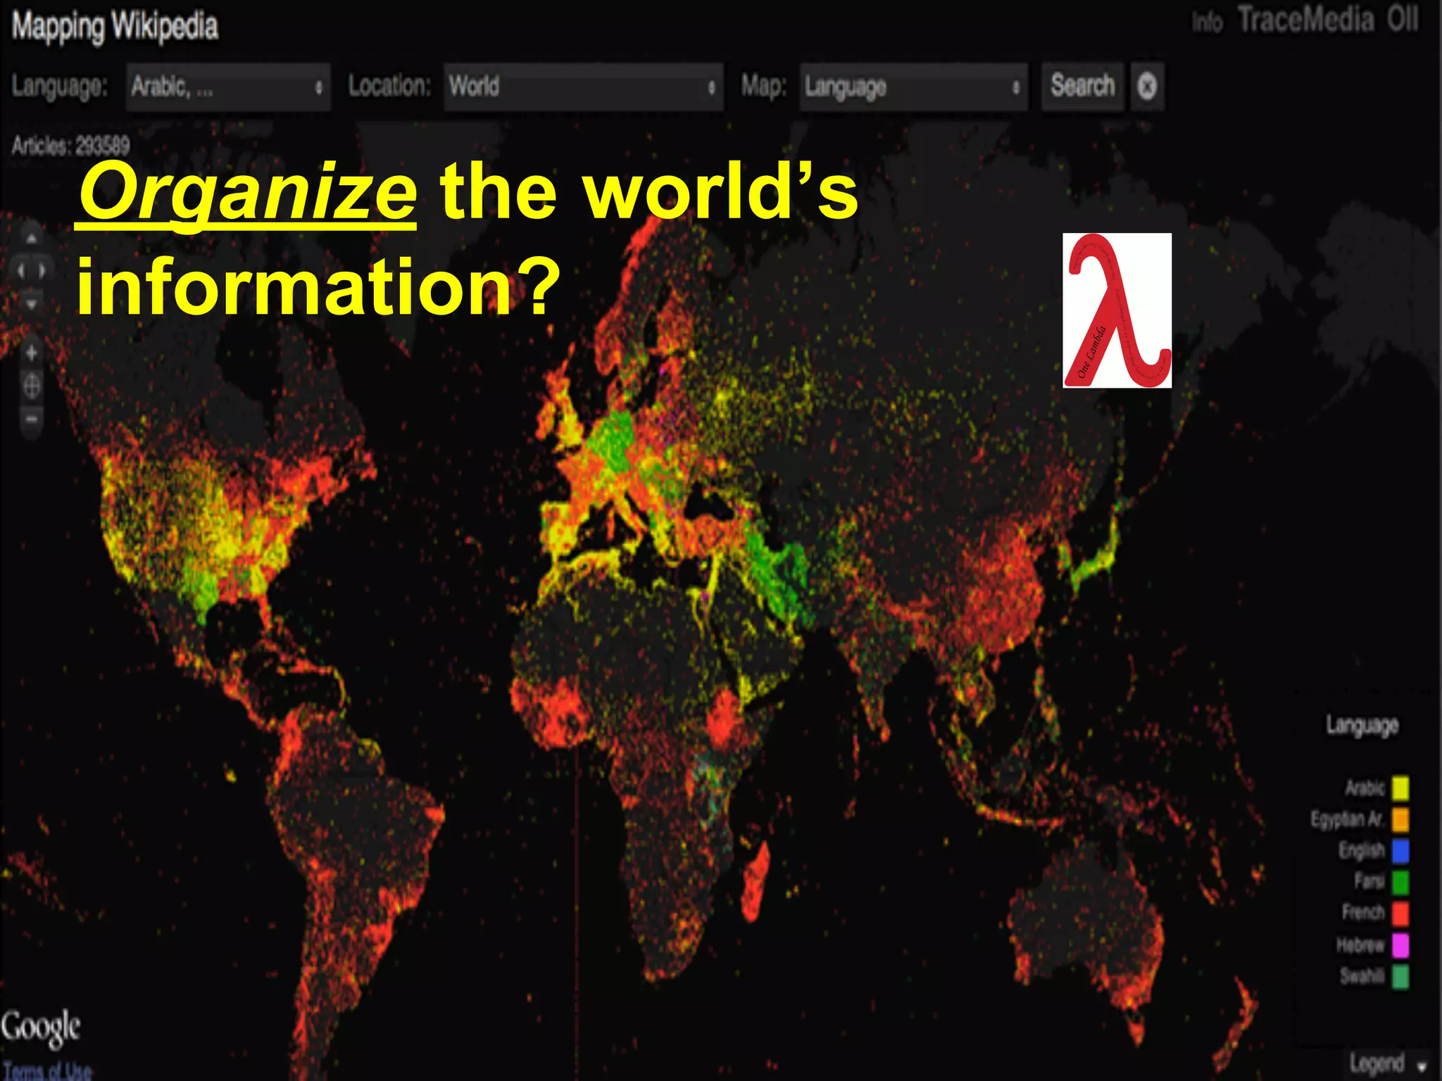The height and width of the screenshot is (1081, 1442).
Task: Click the orange Egyptian Ar. legend swatch
Action: (x=1400, y=819)
